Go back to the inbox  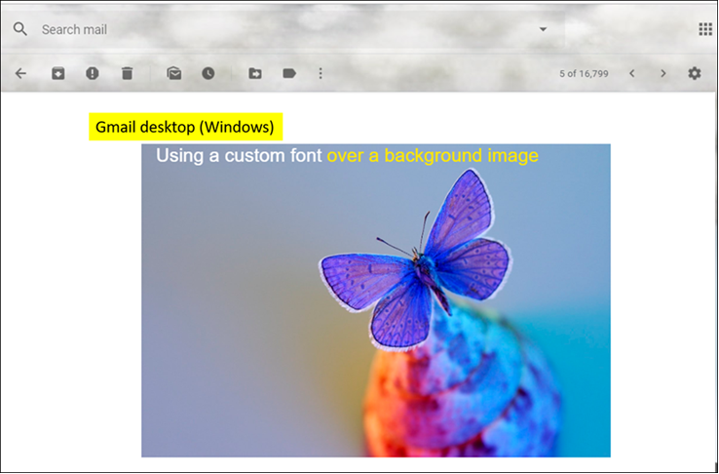pos(20,73)
